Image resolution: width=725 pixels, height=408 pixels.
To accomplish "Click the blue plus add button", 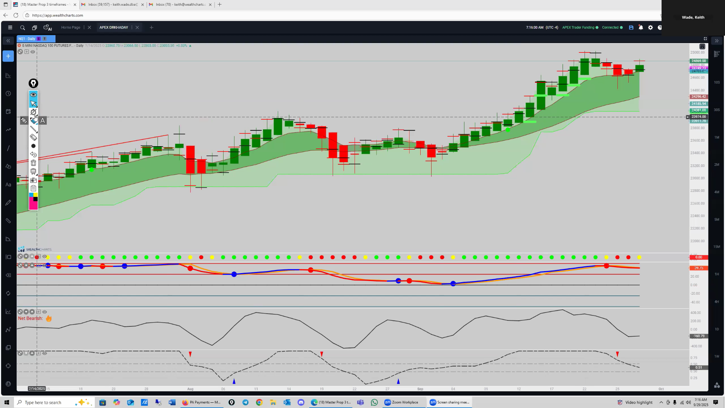I will (x=8, y=56).
